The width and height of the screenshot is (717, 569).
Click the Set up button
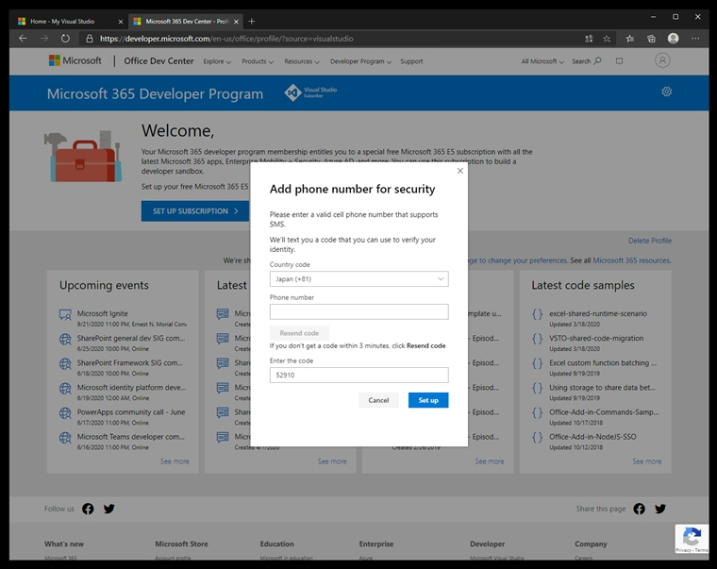428,400
